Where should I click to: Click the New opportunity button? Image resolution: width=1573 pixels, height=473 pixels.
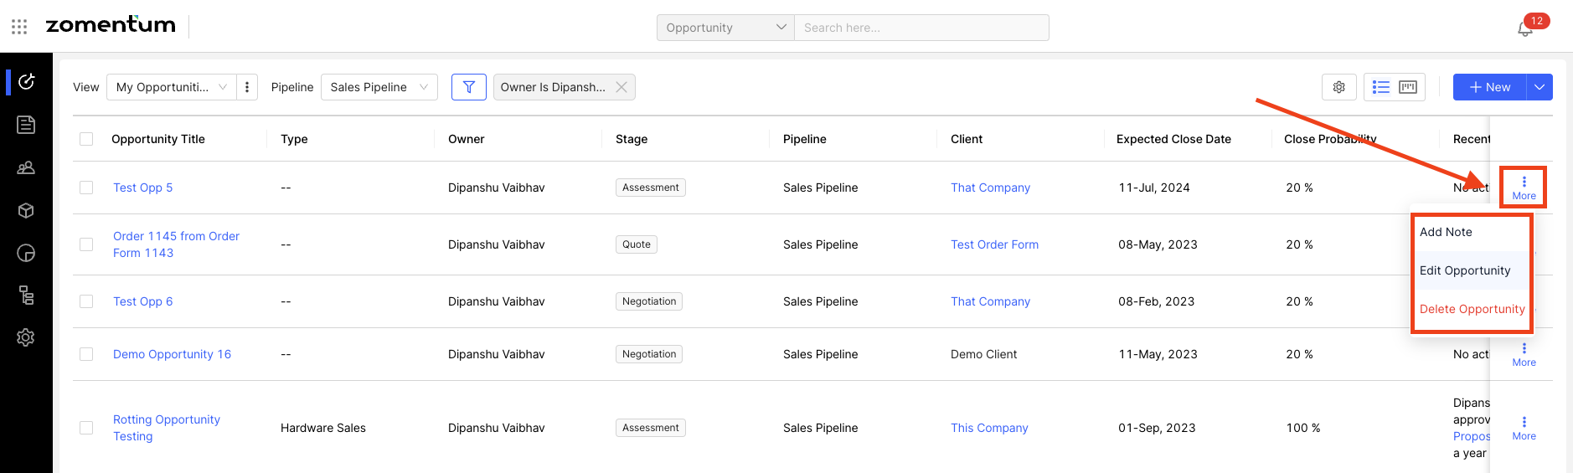click(x=1489, y=87)
